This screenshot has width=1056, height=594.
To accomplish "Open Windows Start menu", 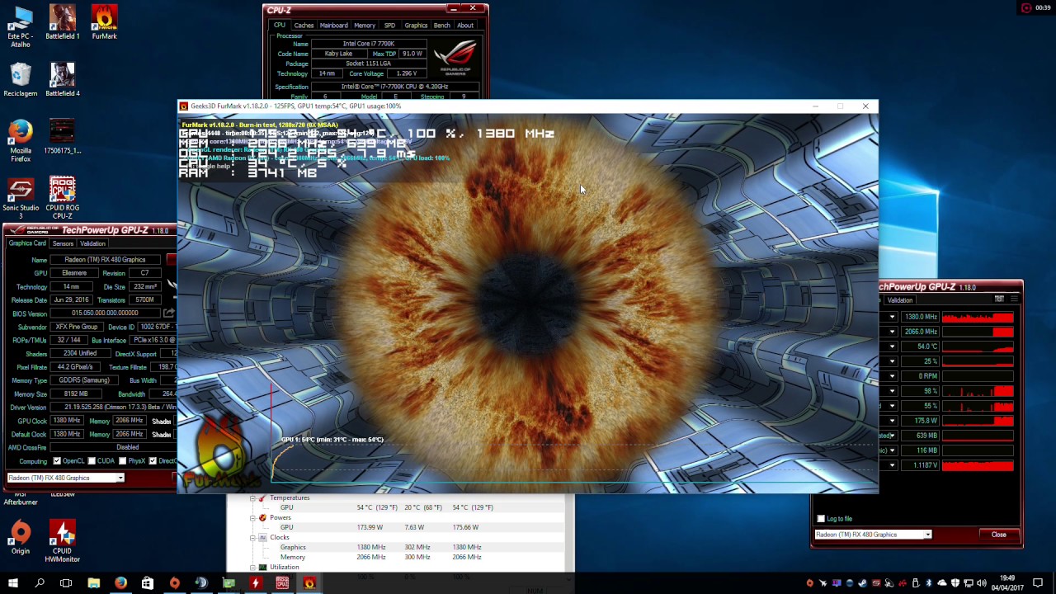I will click(x=12, y=583).
